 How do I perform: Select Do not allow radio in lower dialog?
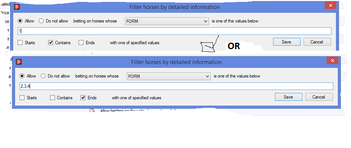click(43, 76)
